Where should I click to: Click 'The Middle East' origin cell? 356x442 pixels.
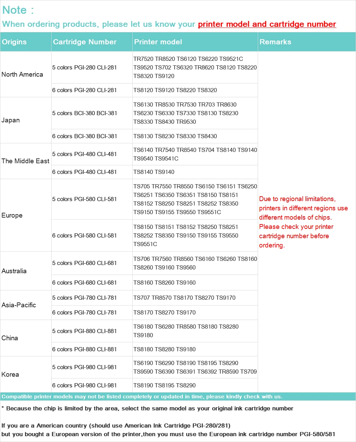tap(26, 161)
